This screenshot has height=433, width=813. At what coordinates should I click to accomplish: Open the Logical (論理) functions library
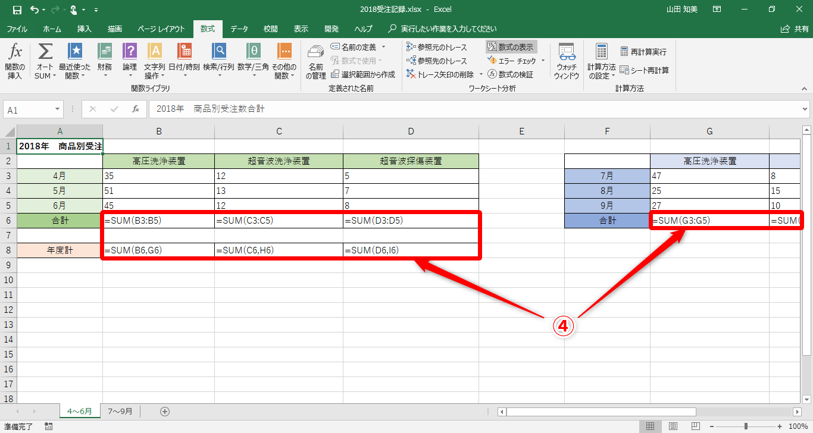[130, 61]
